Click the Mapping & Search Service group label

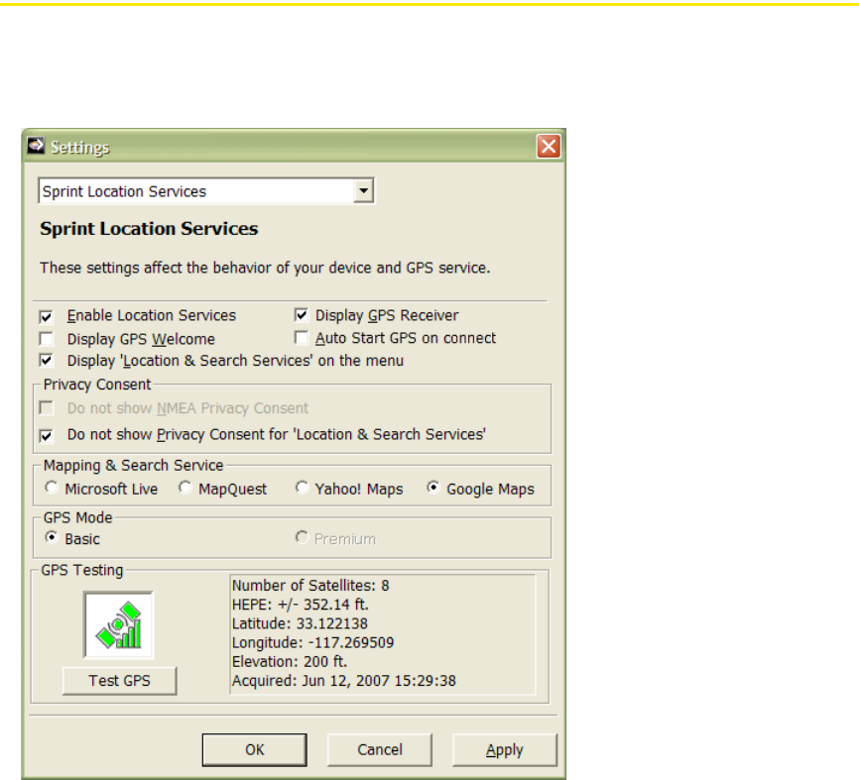(134, 465)
